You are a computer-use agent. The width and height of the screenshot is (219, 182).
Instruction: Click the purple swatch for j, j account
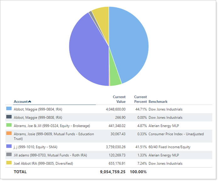[x=9, y=146]
